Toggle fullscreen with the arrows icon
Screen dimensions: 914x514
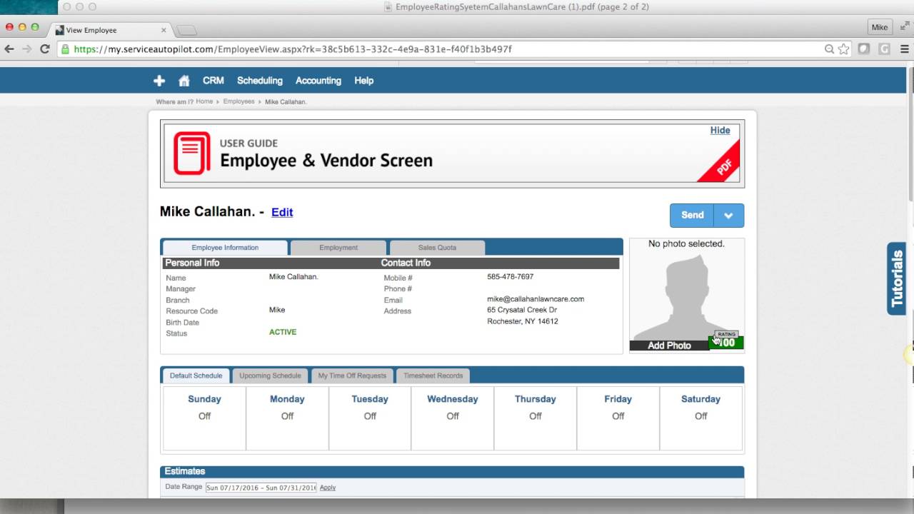pos(905,26)
